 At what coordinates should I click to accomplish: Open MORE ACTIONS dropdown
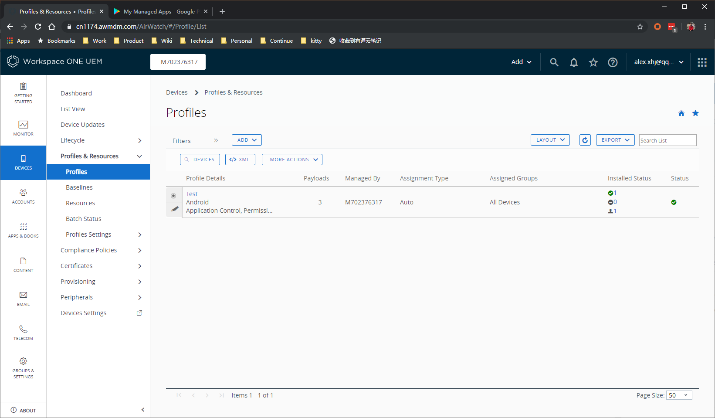pyautogui.click(x=292, y=160)
